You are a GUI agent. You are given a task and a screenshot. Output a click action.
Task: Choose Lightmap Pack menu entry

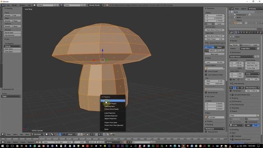(113, 106)
